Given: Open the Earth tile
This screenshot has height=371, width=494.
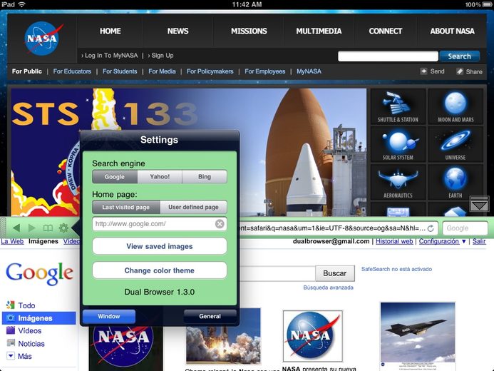Looking at the screenshot, I should (x=456, y=182).
